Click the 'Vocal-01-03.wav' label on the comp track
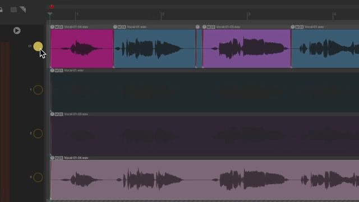 tap(228, 27)
